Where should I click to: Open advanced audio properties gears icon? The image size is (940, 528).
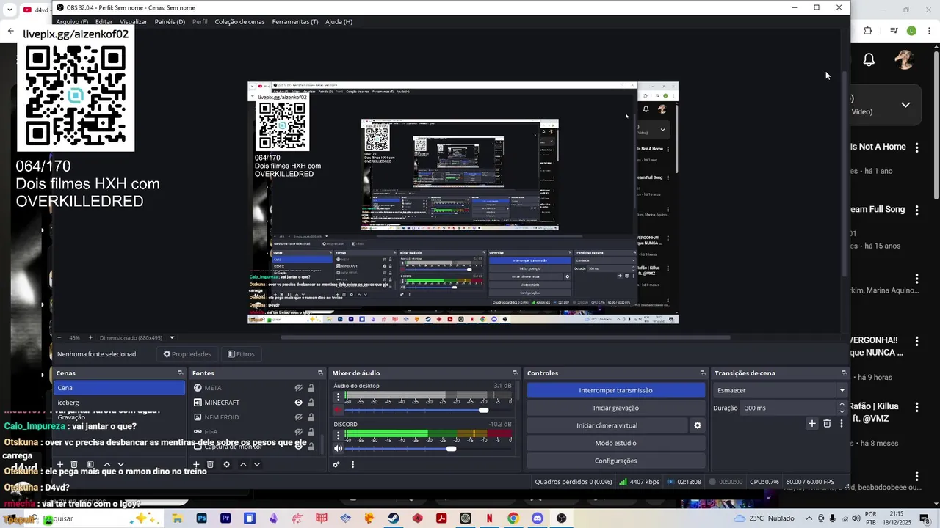click(x=336, y=464)
